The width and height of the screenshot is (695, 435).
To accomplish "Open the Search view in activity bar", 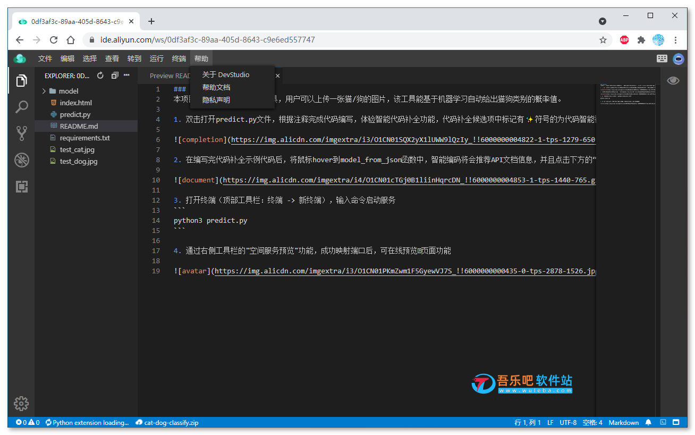I will coord(21,107).
